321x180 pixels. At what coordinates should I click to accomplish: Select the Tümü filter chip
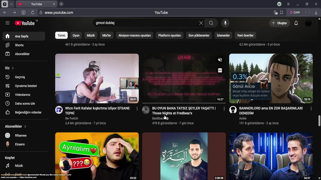[61, 35]
